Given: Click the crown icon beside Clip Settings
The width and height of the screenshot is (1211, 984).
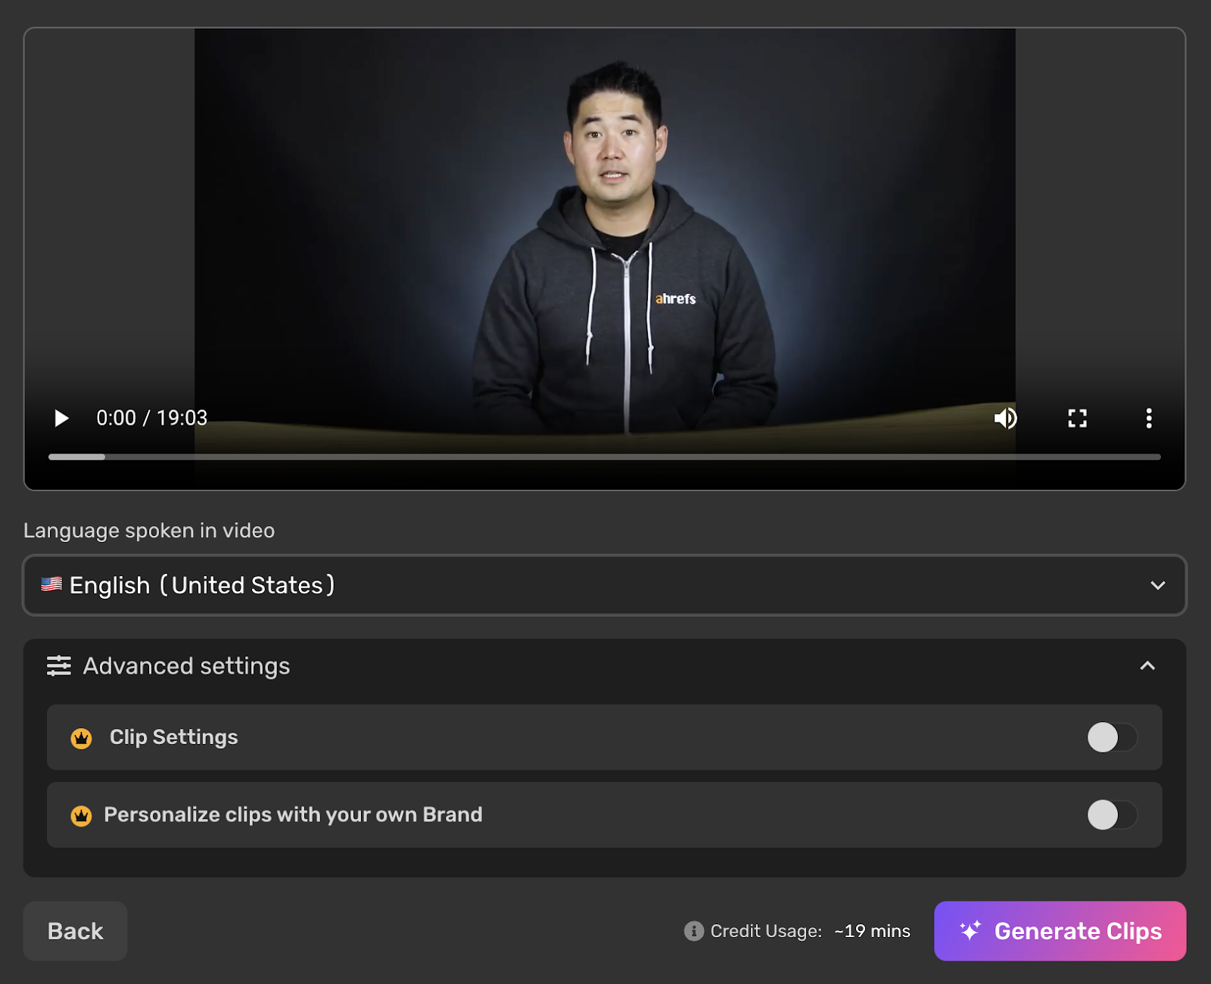Looking at the screenshot, I should pyautogui.click(x=81, y=738).
